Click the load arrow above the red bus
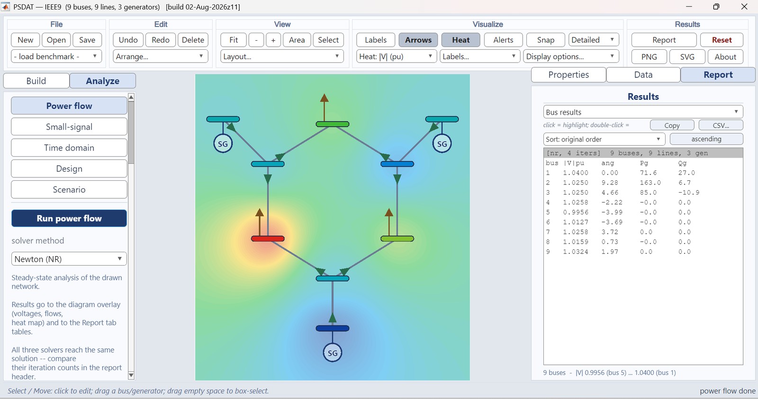The height and width of the screenshot is (399, 758). coord(260,222)
